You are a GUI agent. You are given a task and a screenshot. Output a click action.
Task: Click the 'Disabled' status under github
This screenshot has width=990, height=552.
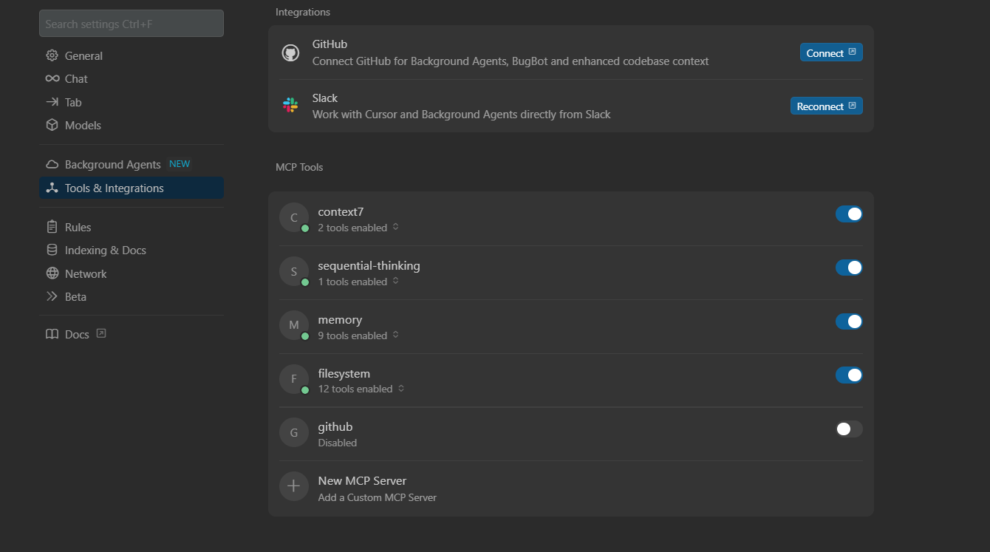(x=338, y=443)
